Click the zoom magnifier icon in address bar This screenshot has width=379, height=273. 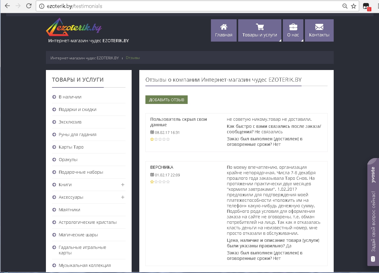pyautogui.click(x=345, y=6)
